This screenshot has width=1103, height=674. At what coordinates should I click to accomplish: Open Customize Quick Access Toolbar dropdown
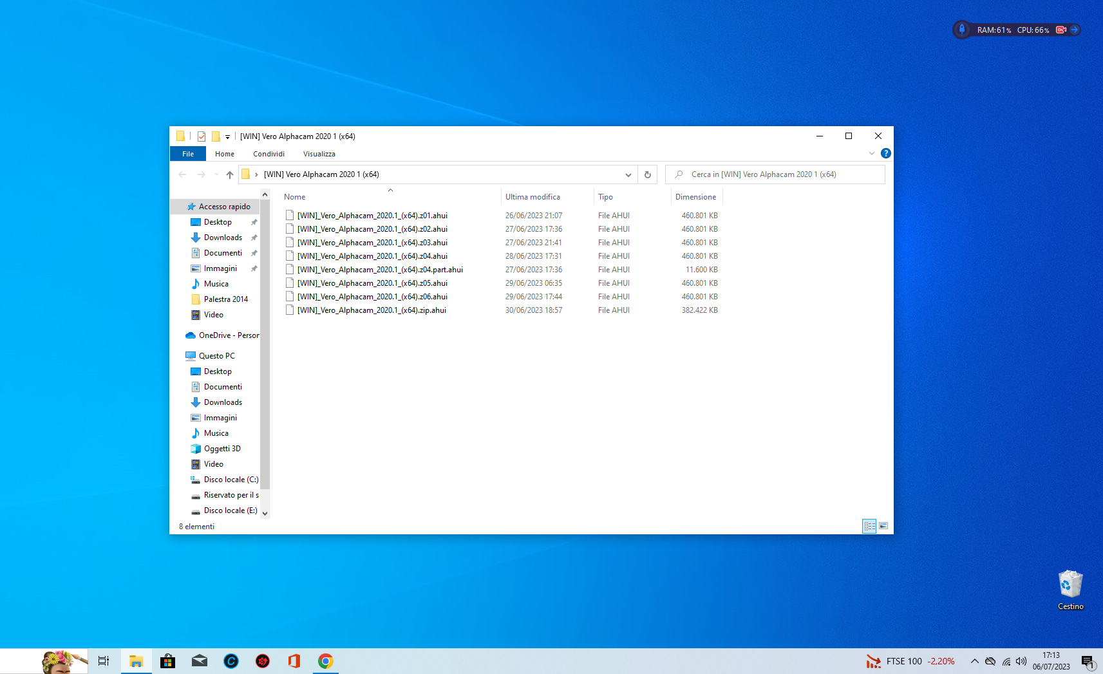click(x=227, y=136)
